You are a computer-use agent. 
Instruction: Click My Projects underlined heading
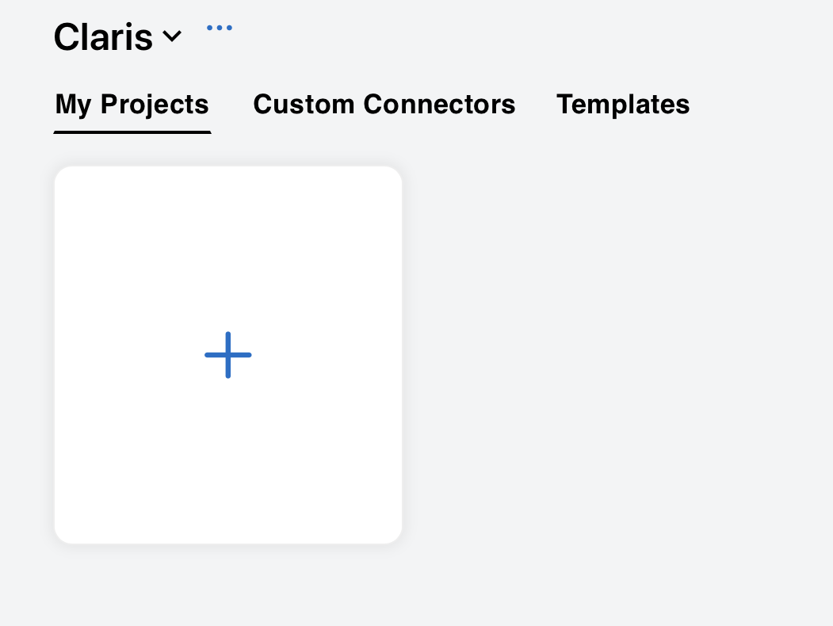point(132,104)
